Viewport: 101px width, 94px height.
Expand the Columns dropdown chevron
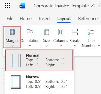coord(61,46)
